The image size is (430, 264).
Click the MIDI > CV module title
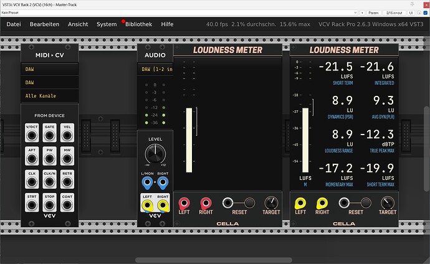click(50, 55)
